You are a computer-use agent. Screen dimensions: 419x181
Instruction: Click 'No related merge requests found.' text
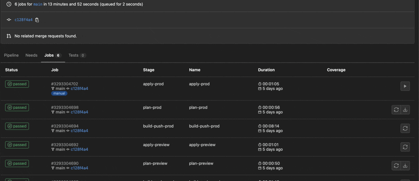click(x=45, y=36)
